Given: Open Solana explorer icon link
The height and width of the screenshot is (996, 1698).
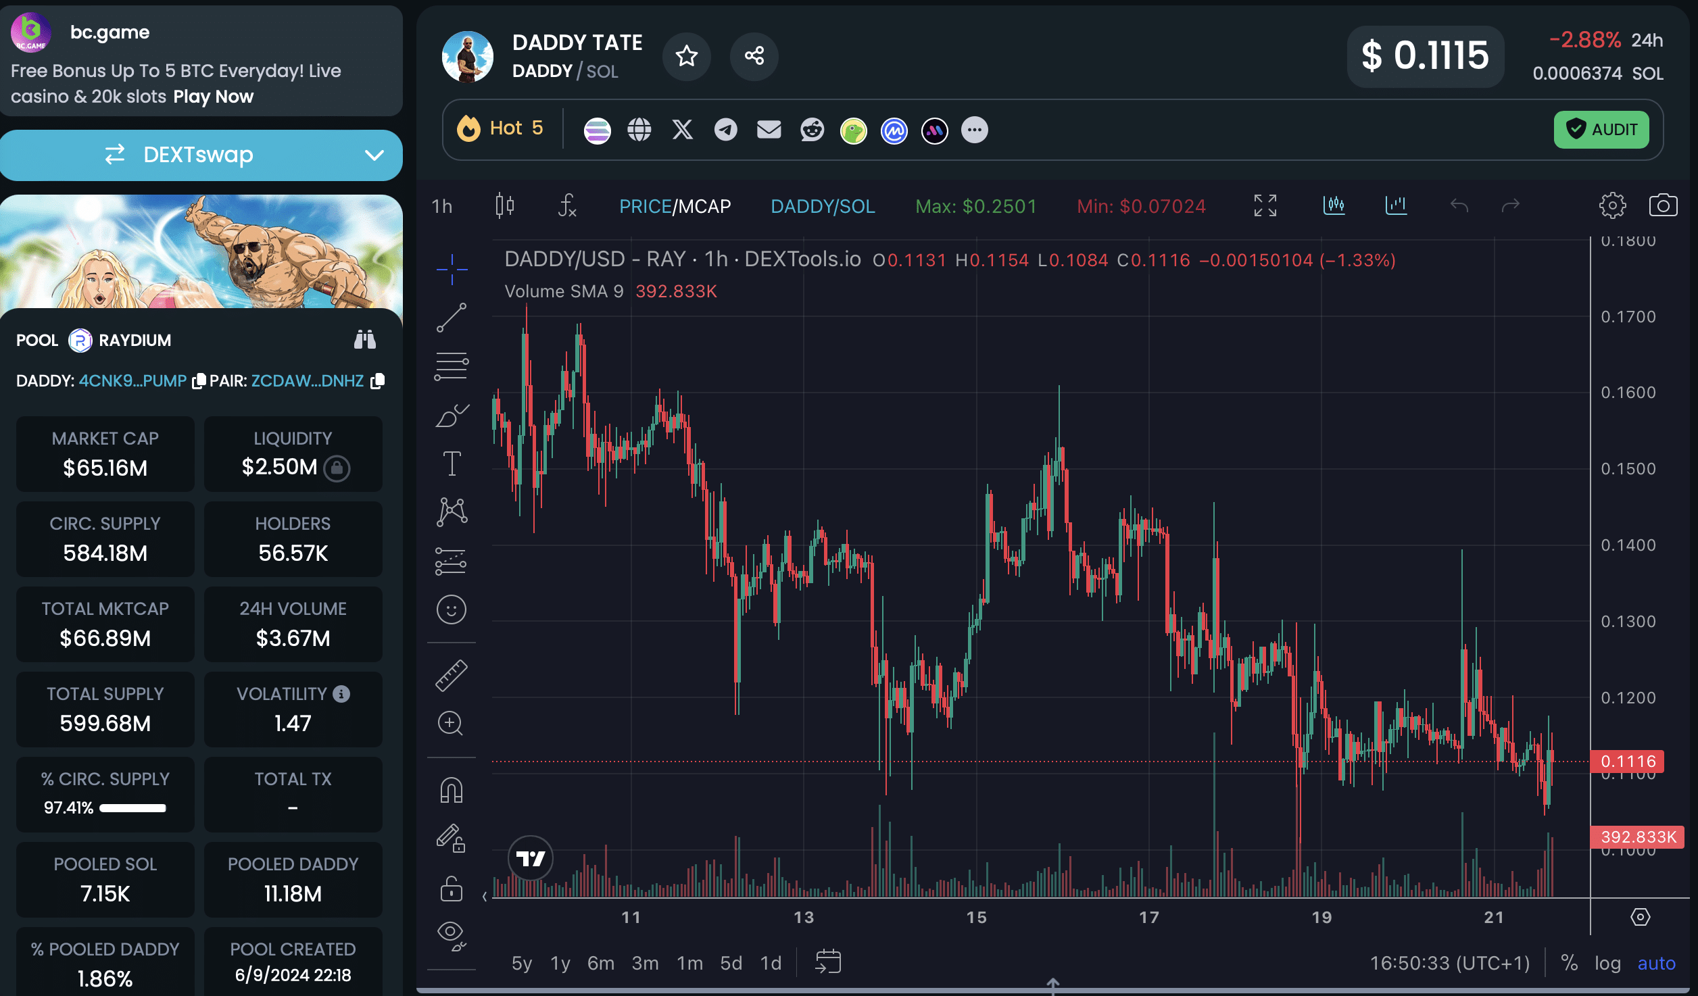Looking at the screenshot, I should pos(597,130).
